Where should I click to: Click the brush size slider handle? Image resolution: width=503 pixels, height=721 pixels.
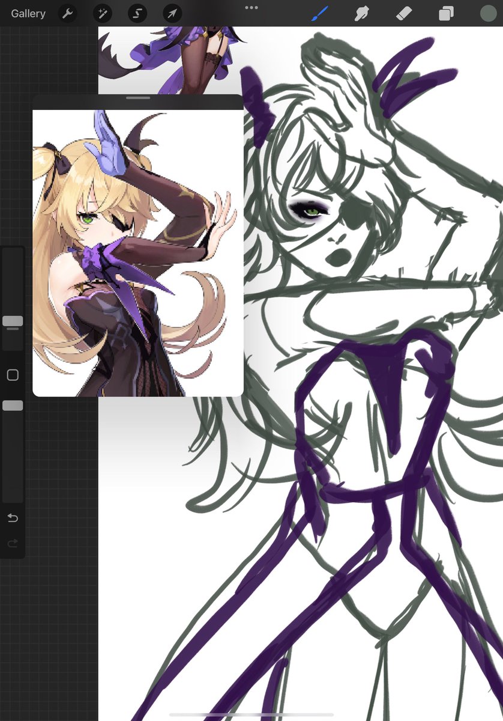point(13,321)
